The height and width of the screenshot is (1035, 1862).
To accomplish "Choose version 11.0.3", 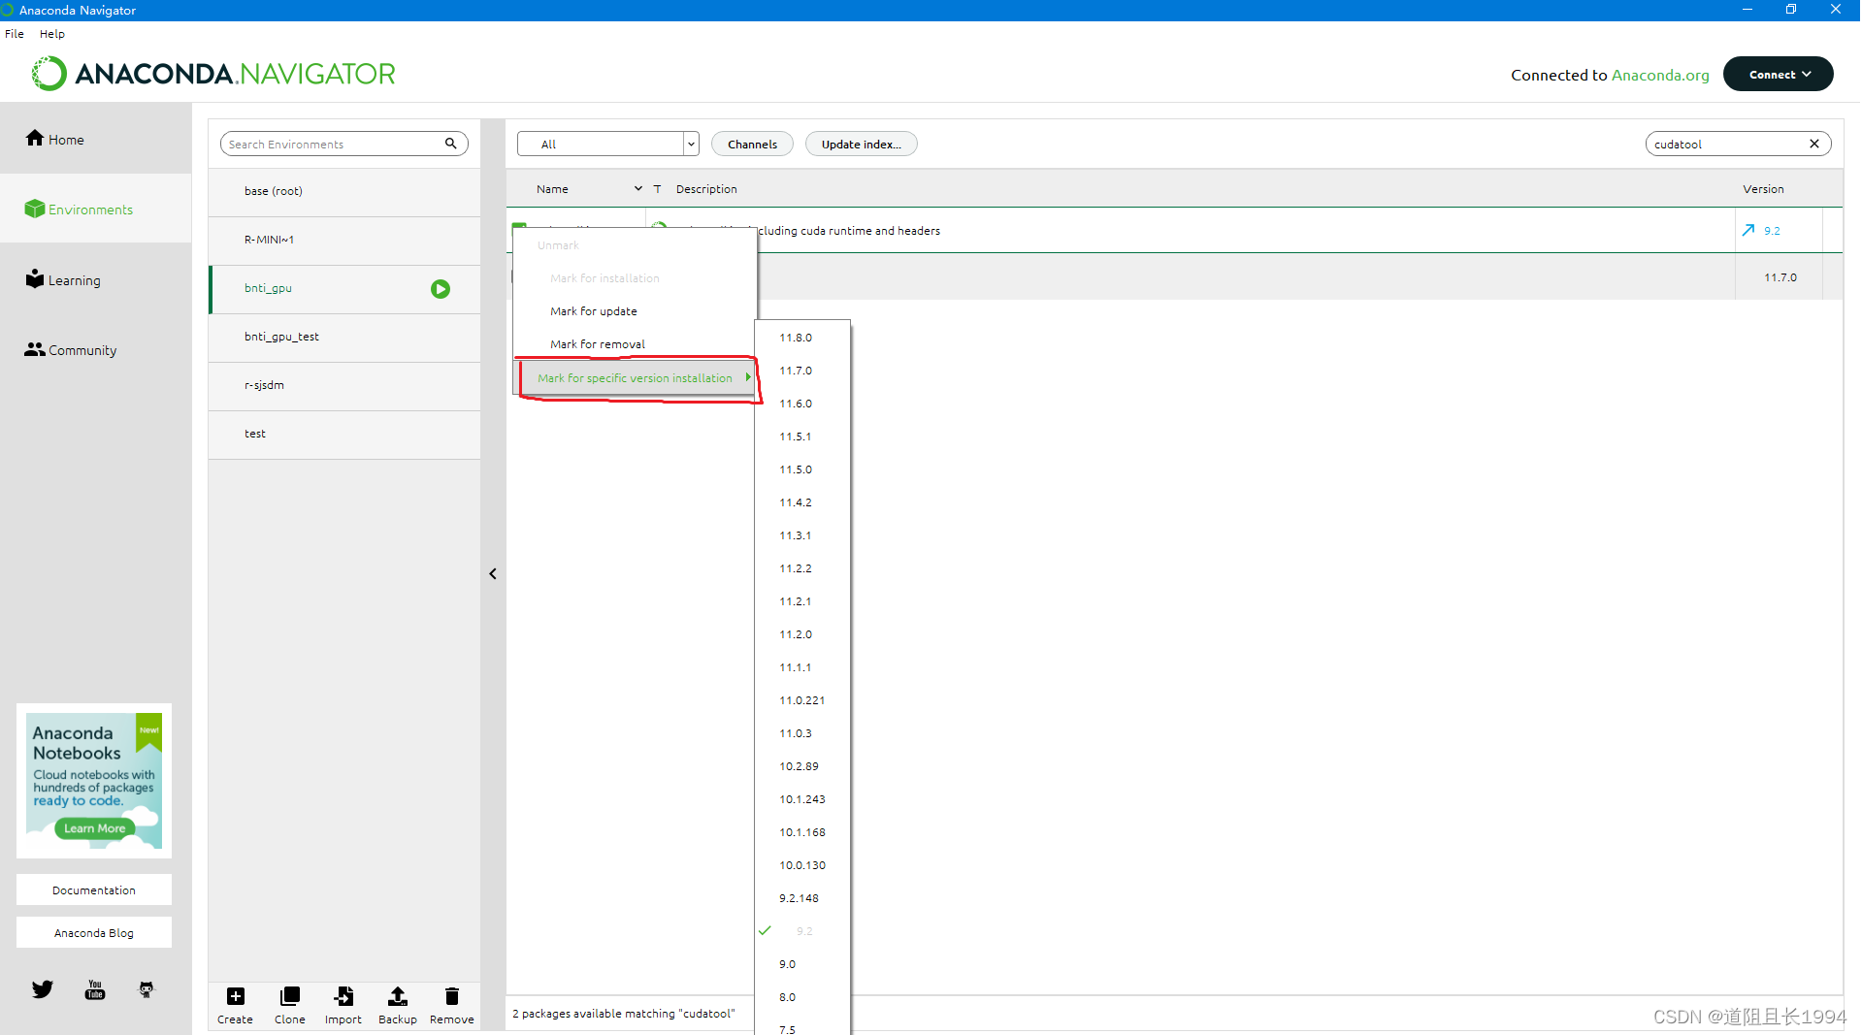I will 802,732.
